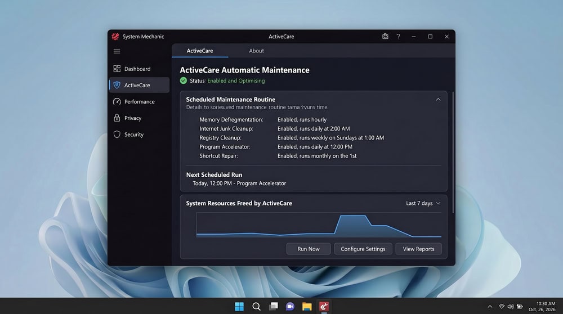Click System Mechanic icon on the taskbar
This screenshot has height=314, width=563.
click(x=324, y=306)
